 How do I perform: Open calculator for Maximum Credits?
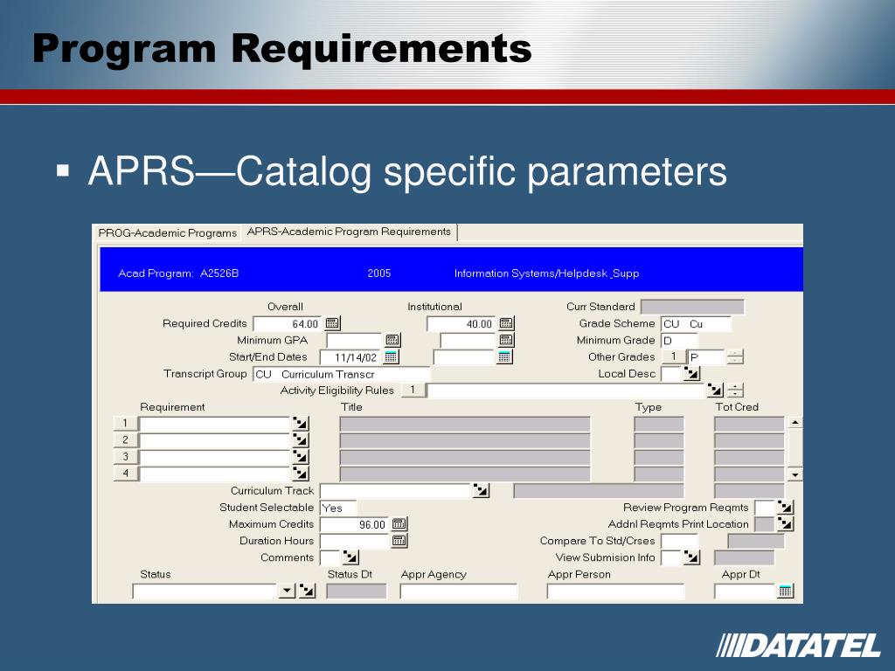pos(399,524)
